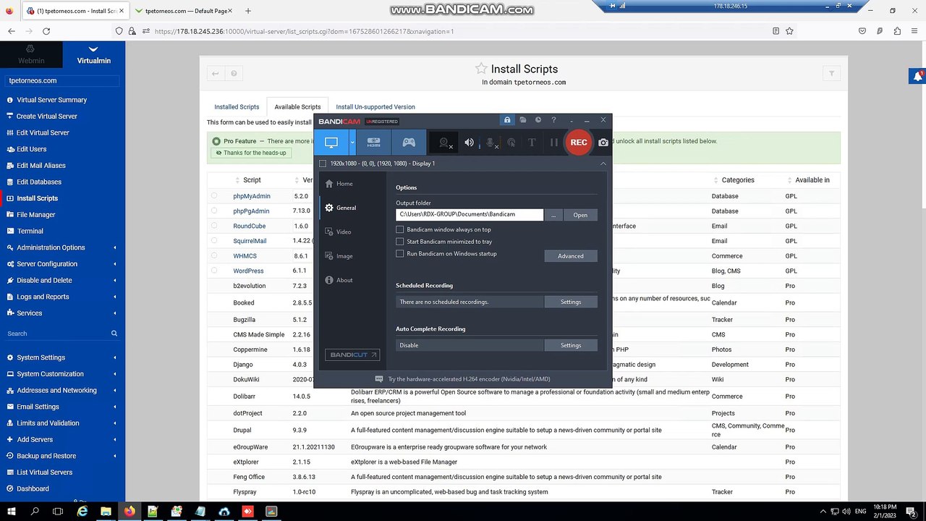The height and width of the screenshot is (521, 926).
Task: Open Bandicam help question mark
Action: [x=553, y=120]
